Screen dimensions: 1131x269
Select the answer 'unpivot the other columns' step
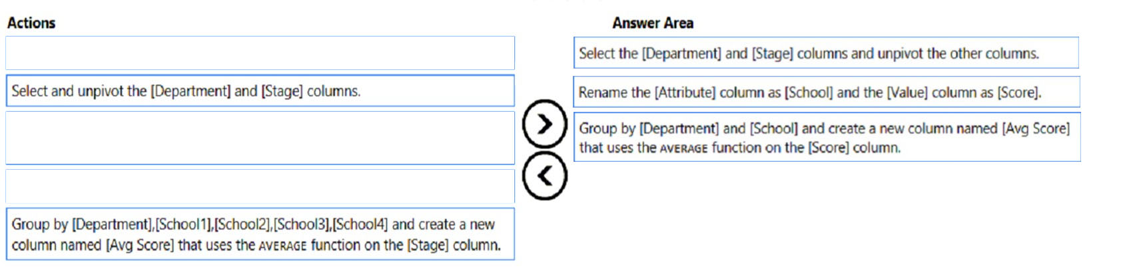826,53
